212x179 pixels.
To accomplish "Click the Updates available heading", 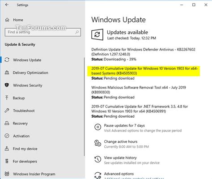I will pyautogui.click(x=127, y=32).
